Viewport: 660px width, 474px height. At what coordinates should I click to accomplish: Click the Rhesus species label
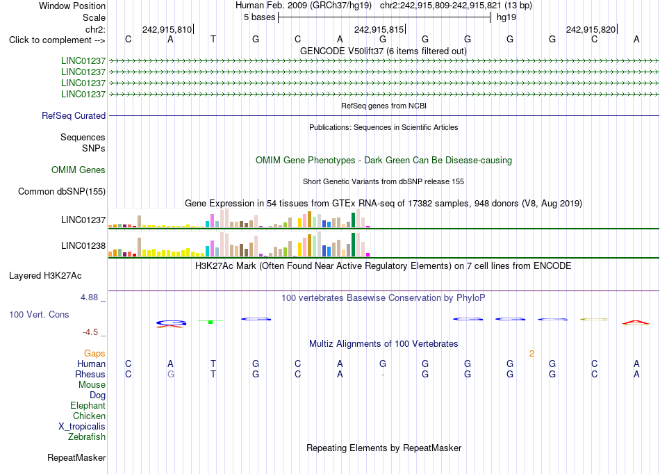90,374
